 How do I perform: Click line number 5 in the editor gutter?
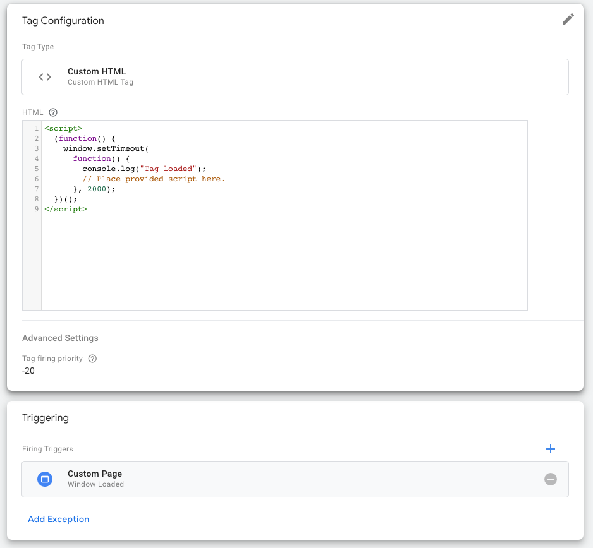[37, 169]
